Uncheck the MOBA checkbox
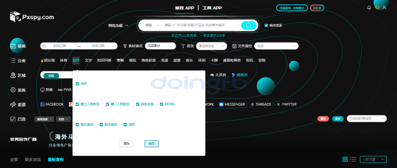This screenshot has height=168, width=397. [x=161, y=104]
